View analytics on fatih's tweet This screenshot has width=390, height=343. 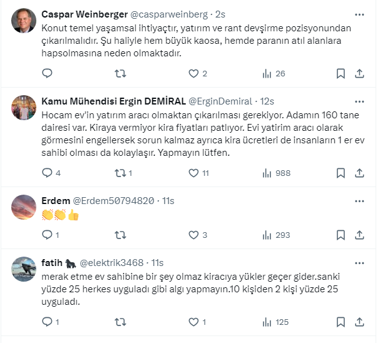(x=267, y=322)
